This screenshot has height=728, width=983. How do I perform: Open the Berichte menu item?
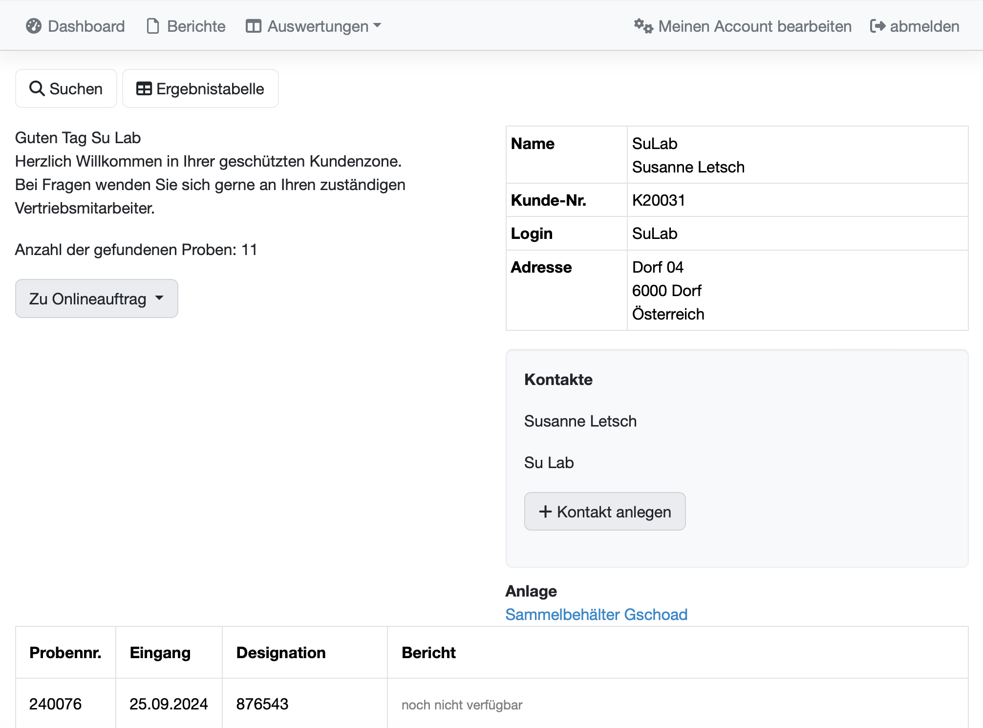point(196,26)
